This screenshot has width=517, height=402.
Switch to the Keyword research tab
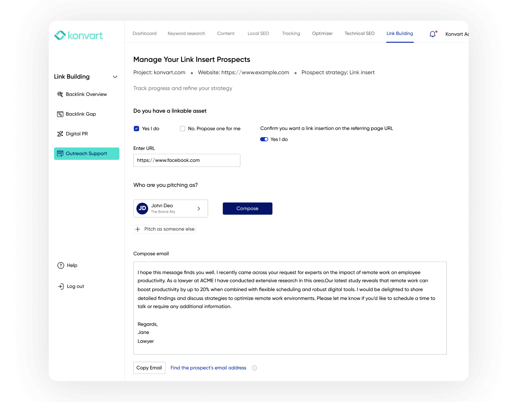[186, 33]
